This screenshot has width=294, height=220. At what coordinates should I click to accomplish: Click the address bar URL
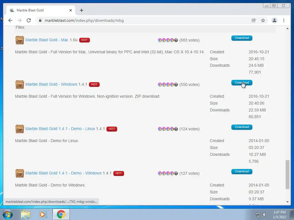click(84, 20)
